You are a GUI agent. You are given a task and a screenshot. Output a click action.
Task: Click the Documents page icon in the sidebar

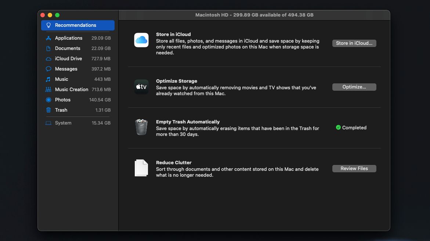(49, 48)
